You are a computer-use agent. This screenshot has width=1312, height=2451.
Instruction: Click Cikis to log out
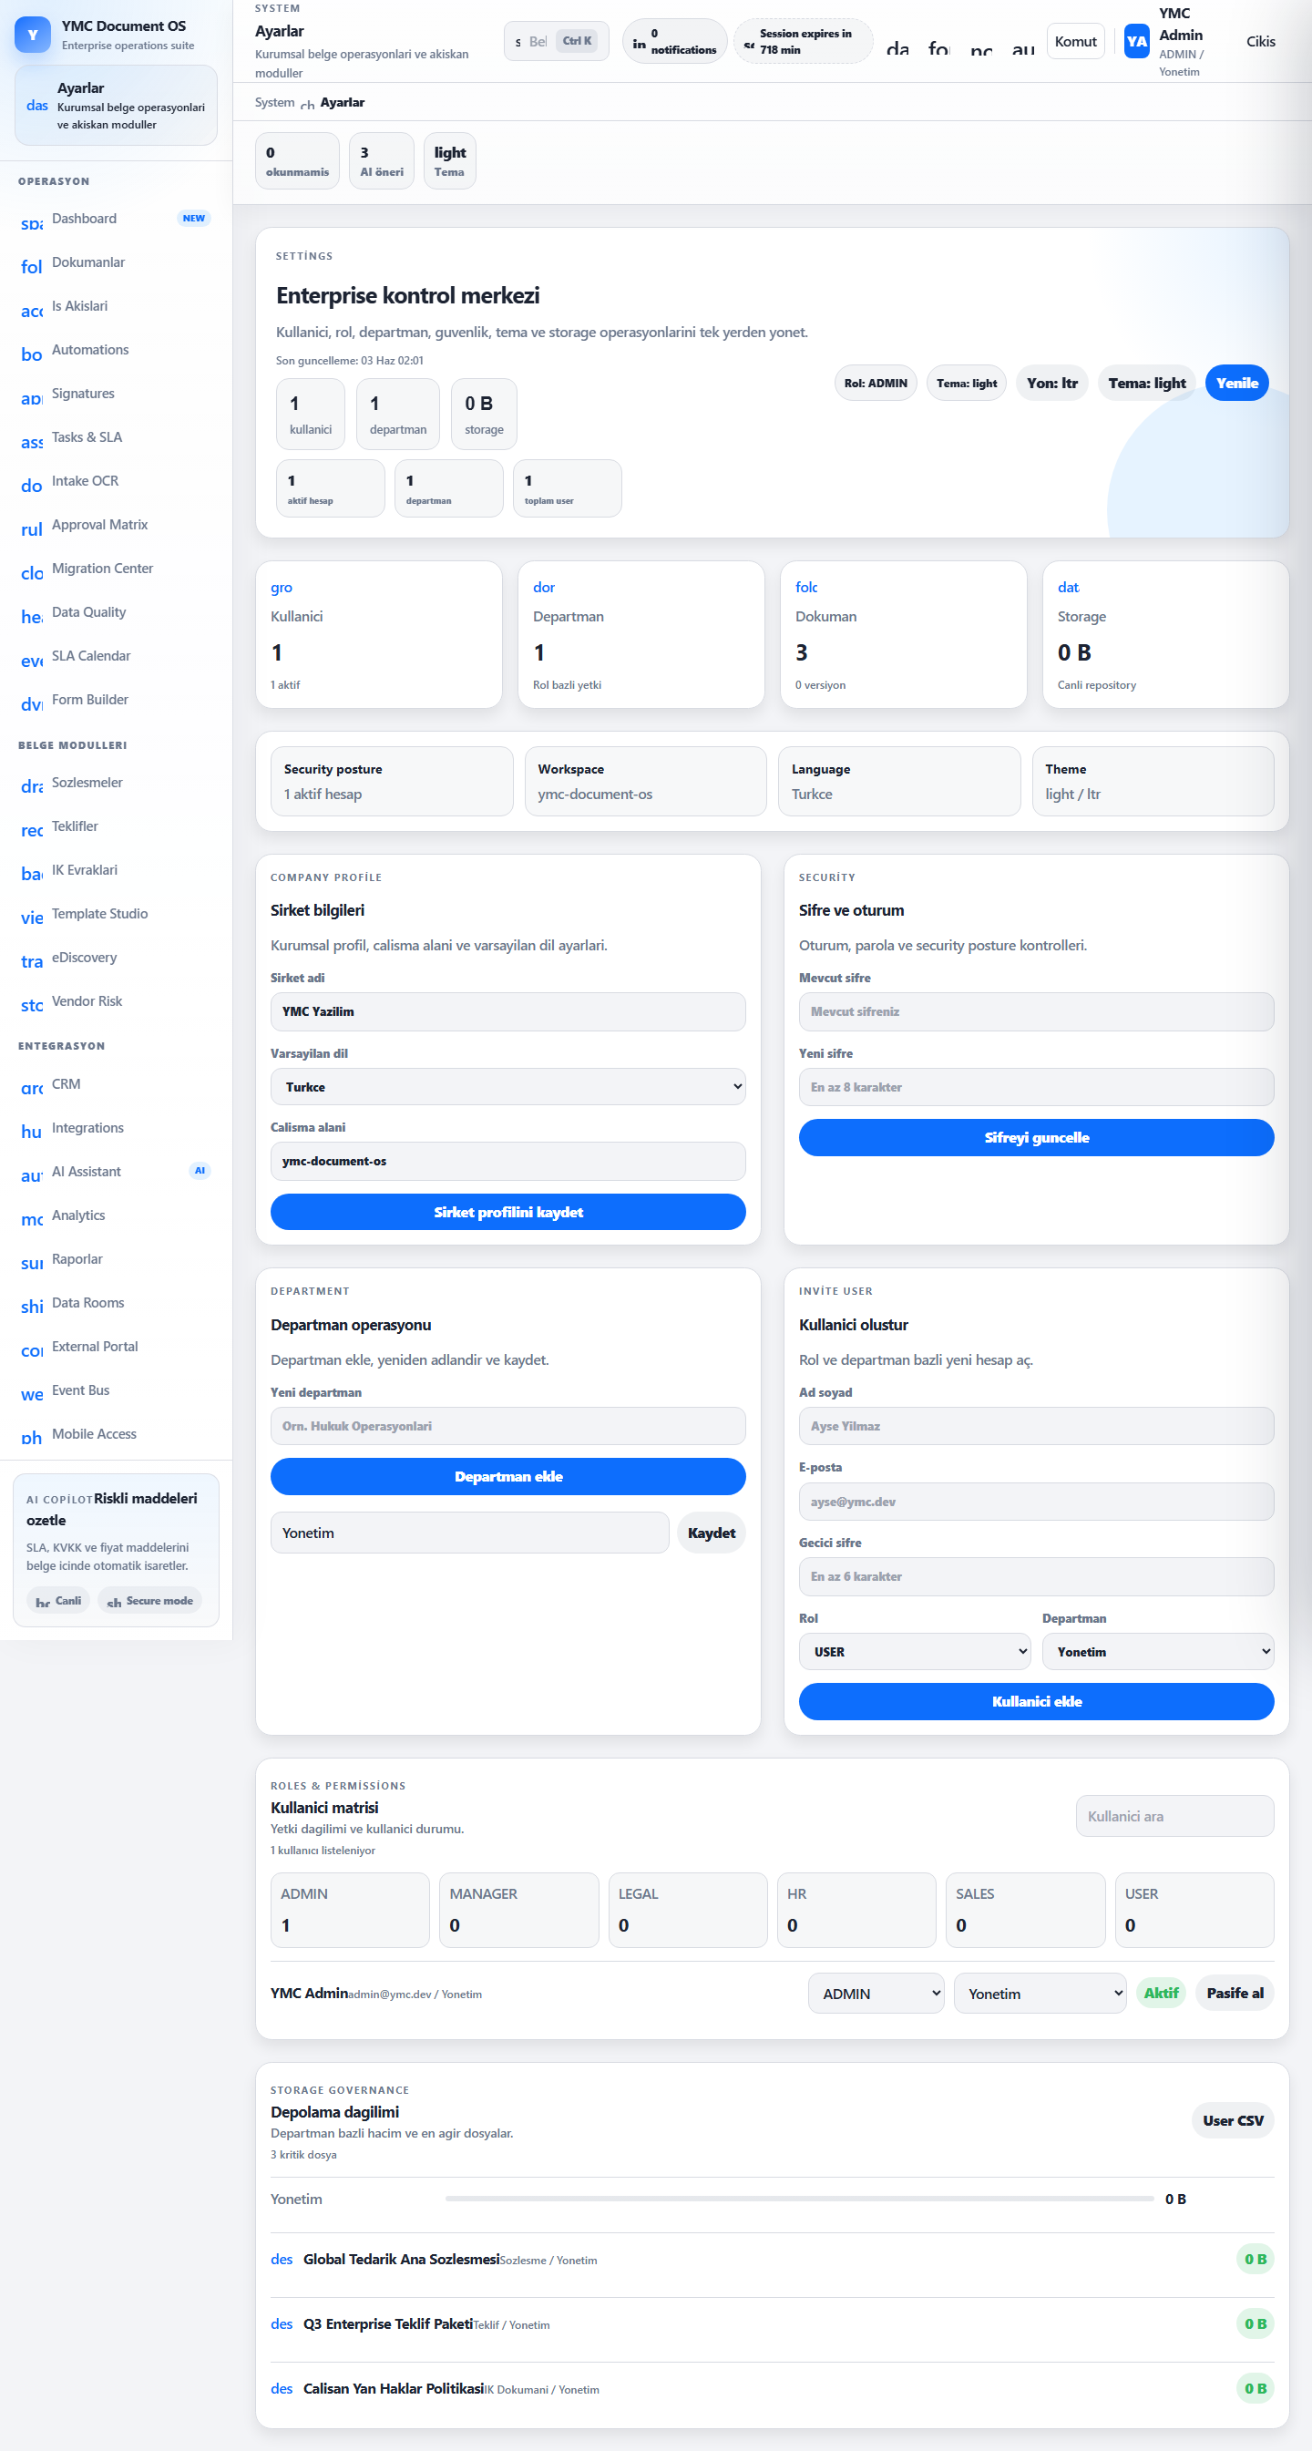pyautogui.click(x=1261, y=42)
